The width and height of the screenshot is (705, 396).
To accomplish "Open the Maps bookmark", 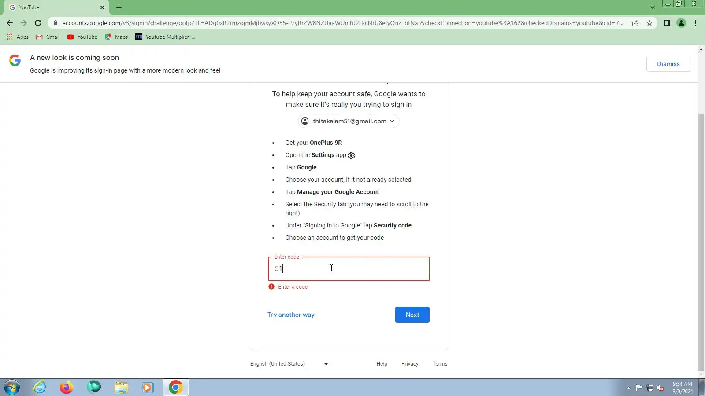I will pos(116,37).
